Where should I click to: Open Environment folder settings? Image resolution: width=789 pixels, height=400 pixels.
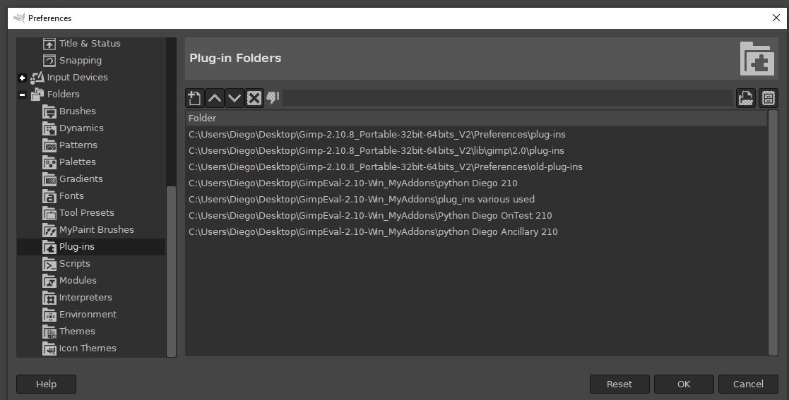[88, 315]
